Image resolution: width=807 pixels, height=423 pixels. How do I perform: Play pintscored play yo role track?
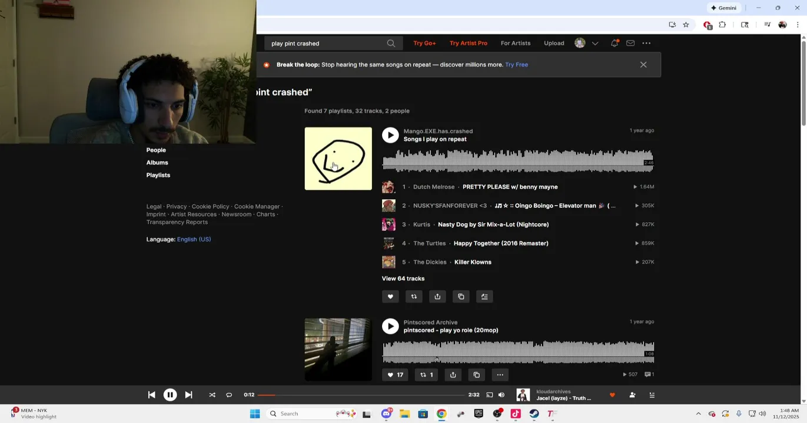click(390, 326)
